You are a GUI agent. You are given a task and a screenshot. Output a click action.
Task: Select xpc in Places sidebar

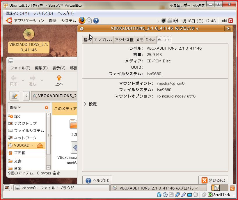[26, 116]
